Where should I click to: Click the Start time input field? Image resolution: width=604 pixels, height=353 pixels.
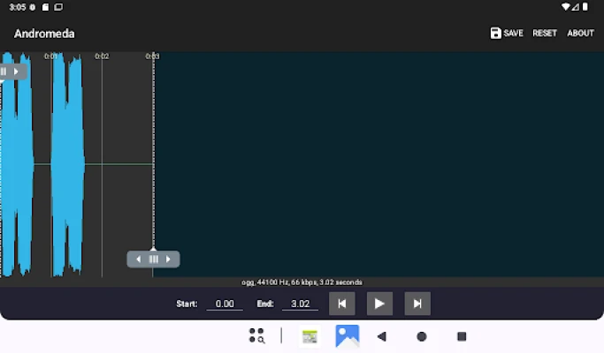point(224,304)
